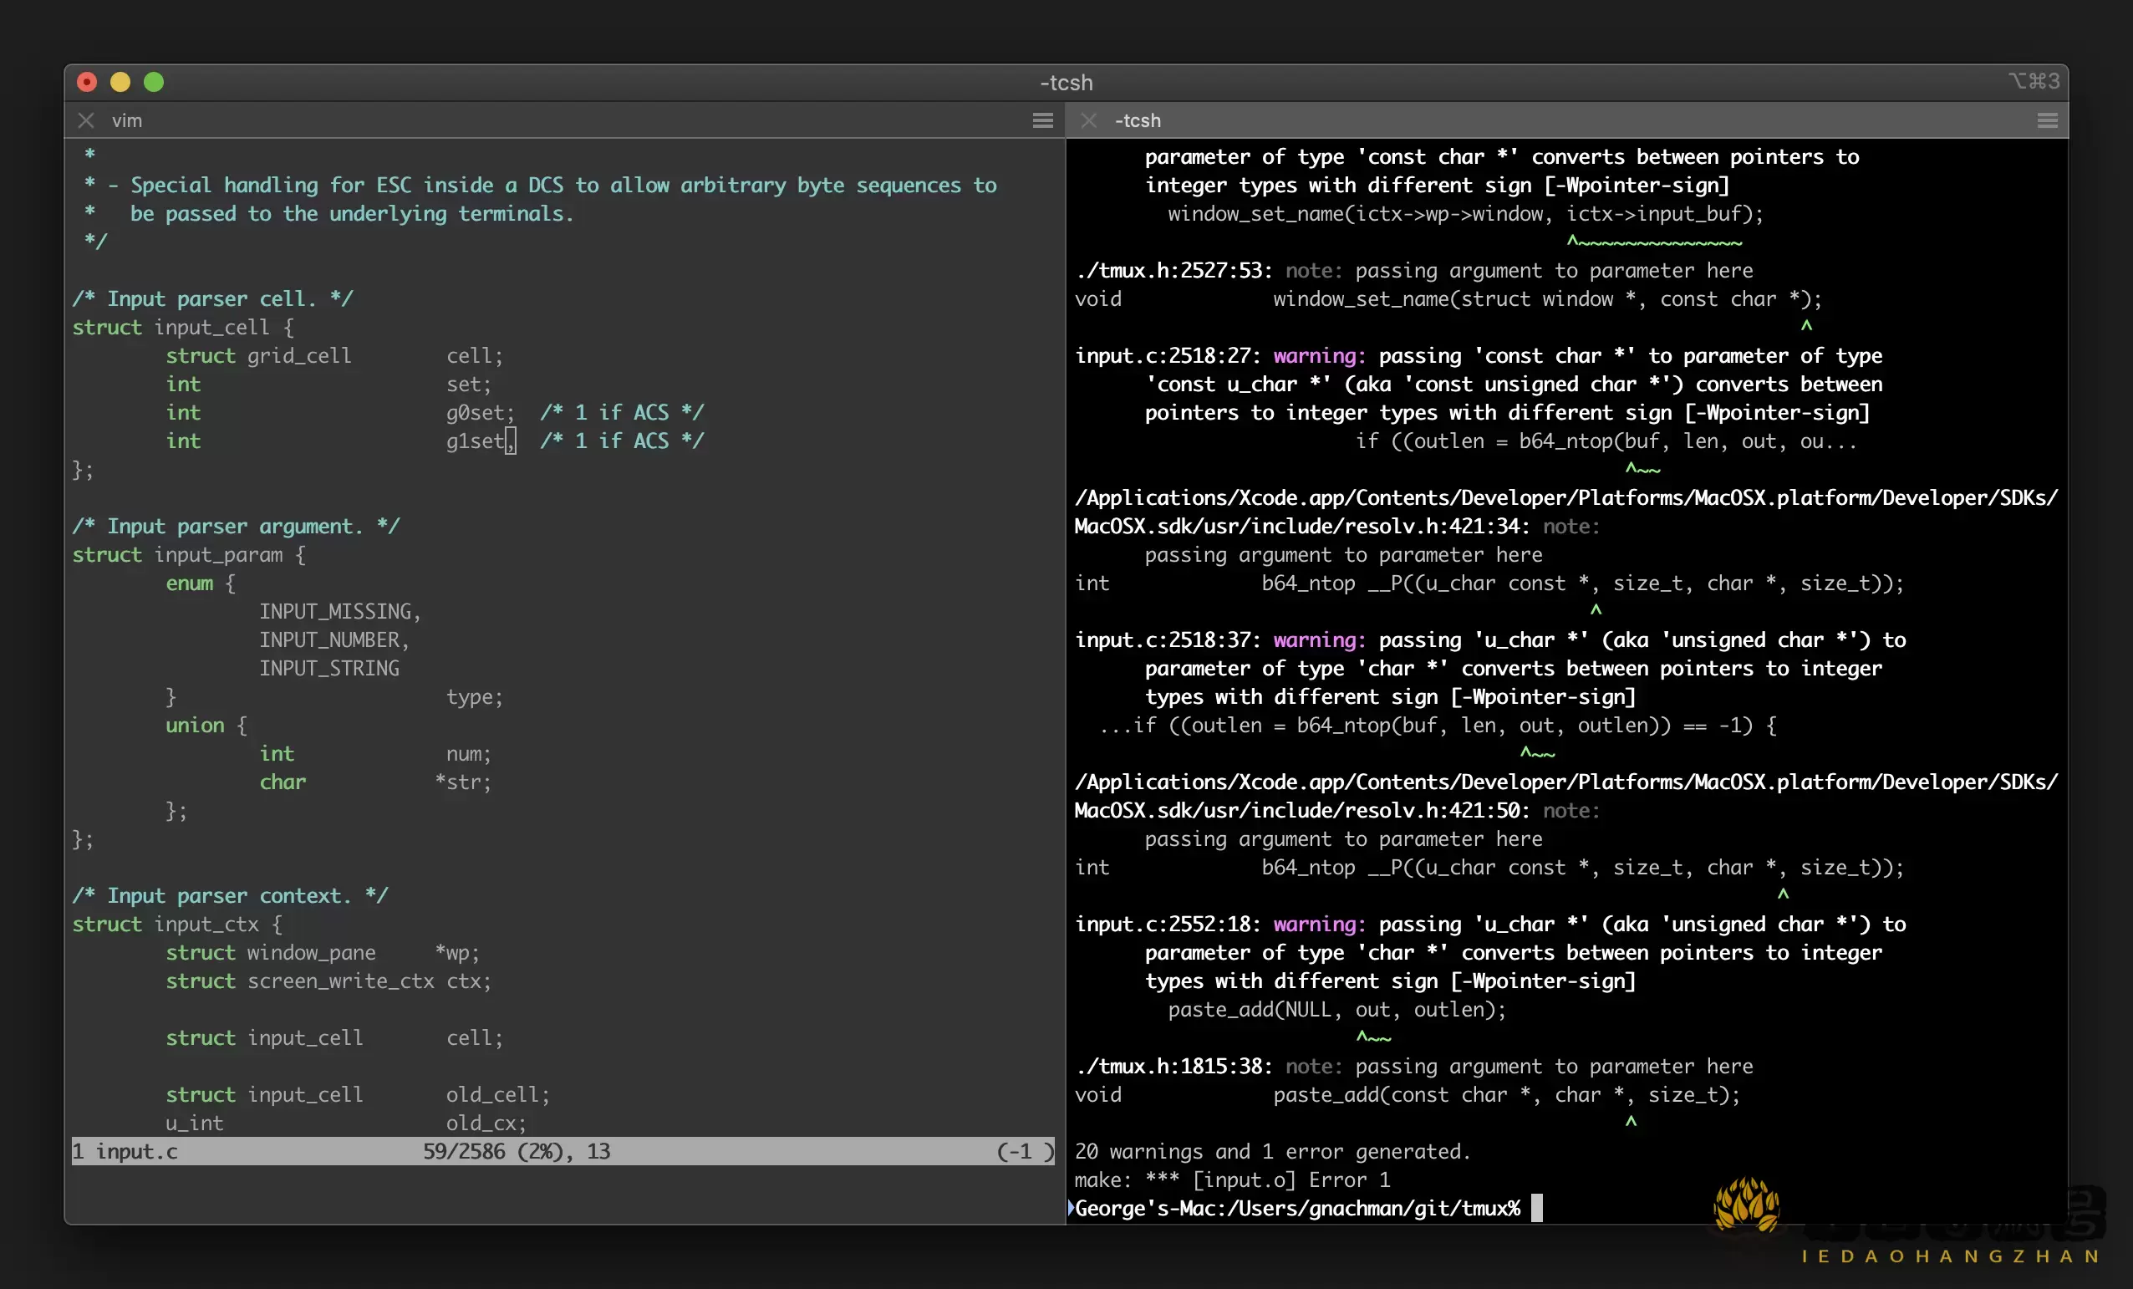Click 'input.c:2518:27:' warning location
The height and width of the screenshot is (1289, 2133).
click(x=1167, y=356)
